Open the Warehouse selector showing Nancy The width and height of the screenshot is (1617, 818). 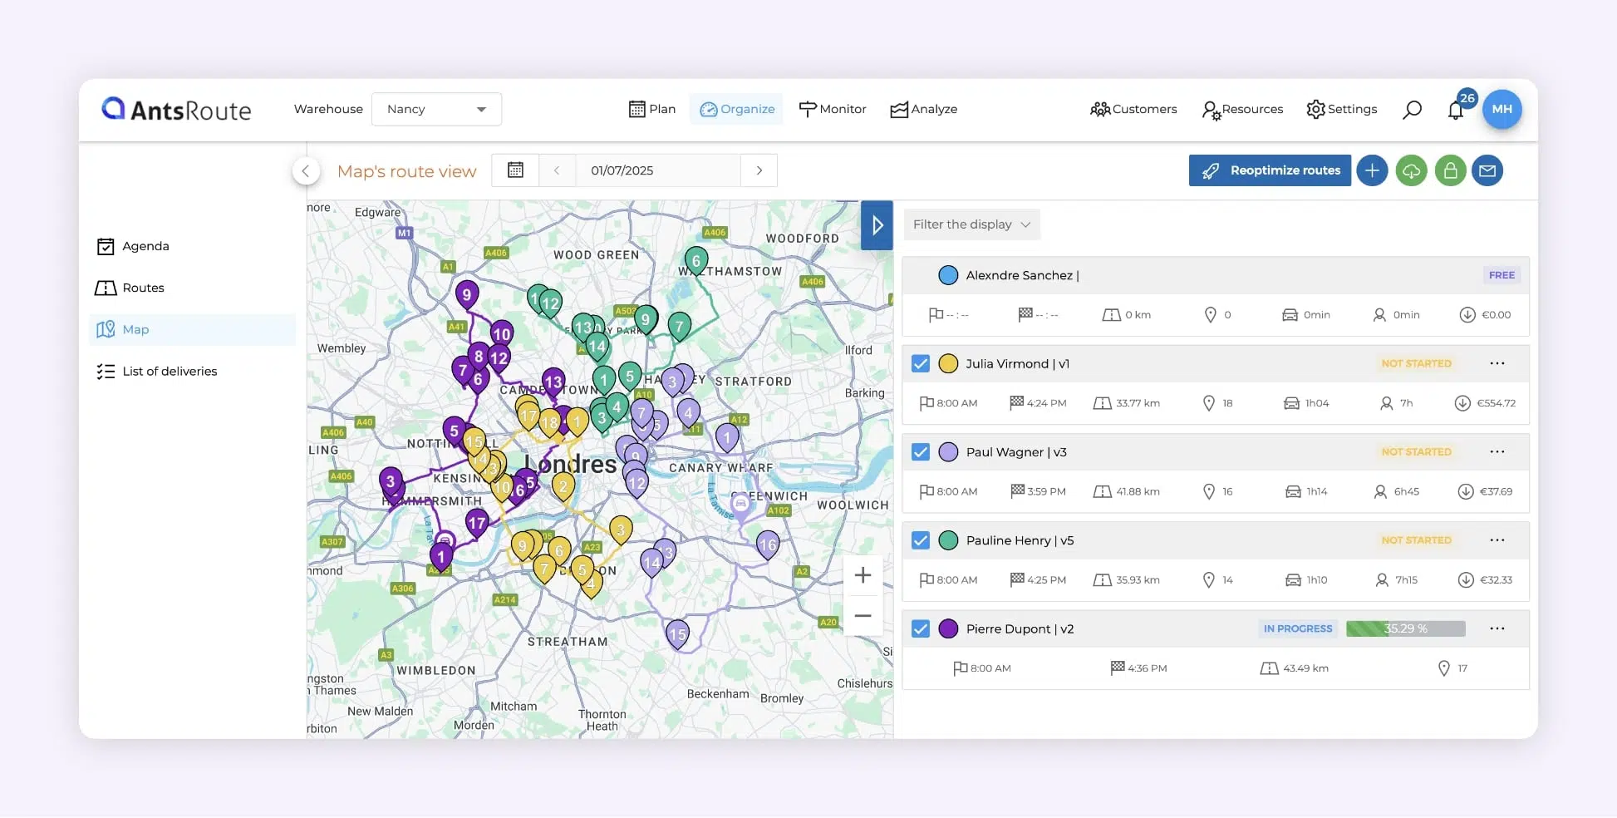click(x=436, y=109)
